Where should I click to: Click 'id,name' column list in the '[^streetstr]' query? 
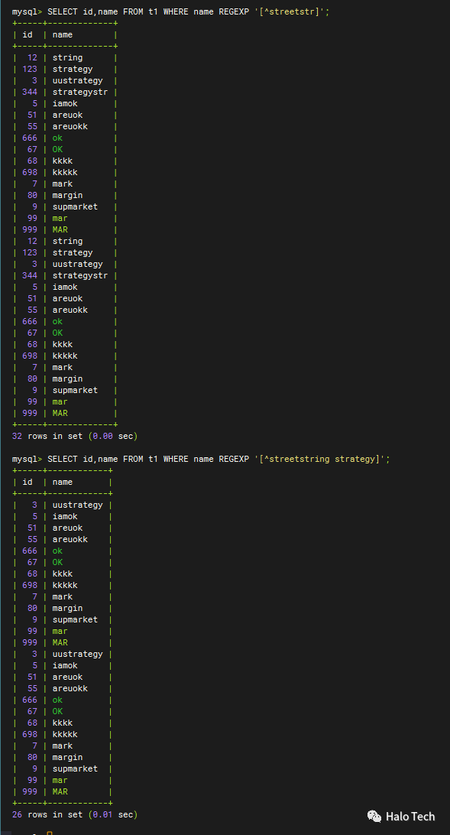(x=101, y=11)
